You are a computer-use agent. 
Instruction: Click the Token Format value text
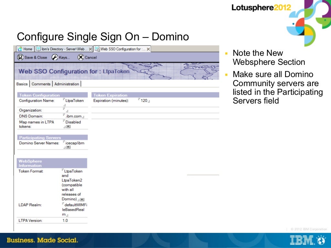(72, 185)
